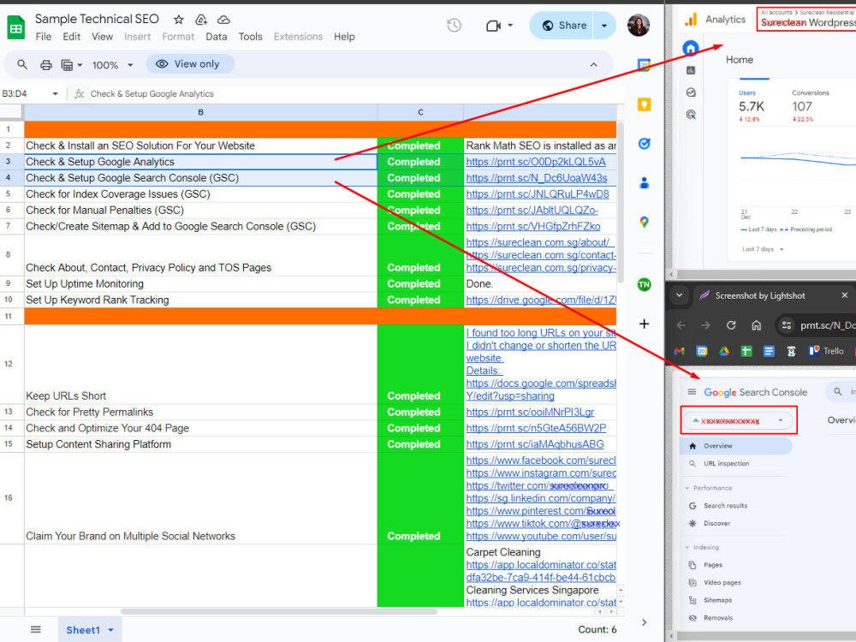Open the Help menu
Screen dimensions: 856x642
click(x=344, y=37)
